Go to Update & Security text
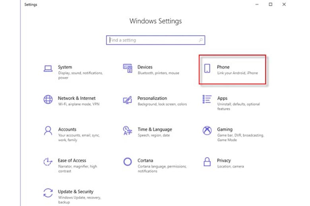This screenshot has height=206, width=310. click(76, 192)
